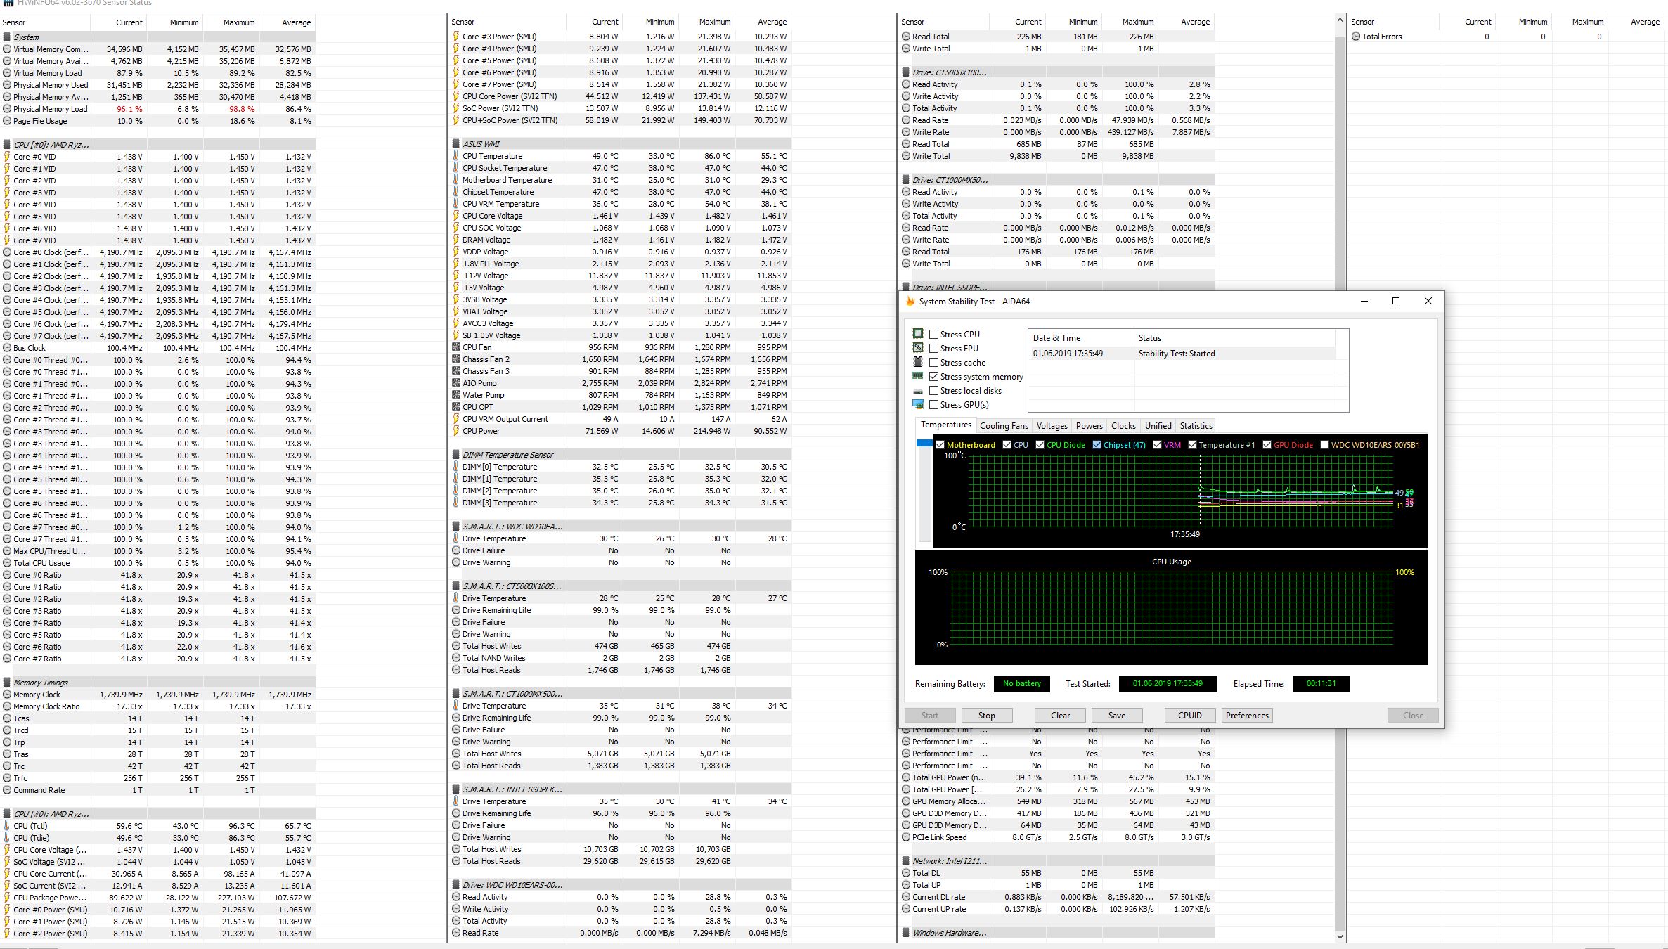Switch to the Cooling Fans tab
Screen dimensions: 1668x949
click(x=1003, y=426)
